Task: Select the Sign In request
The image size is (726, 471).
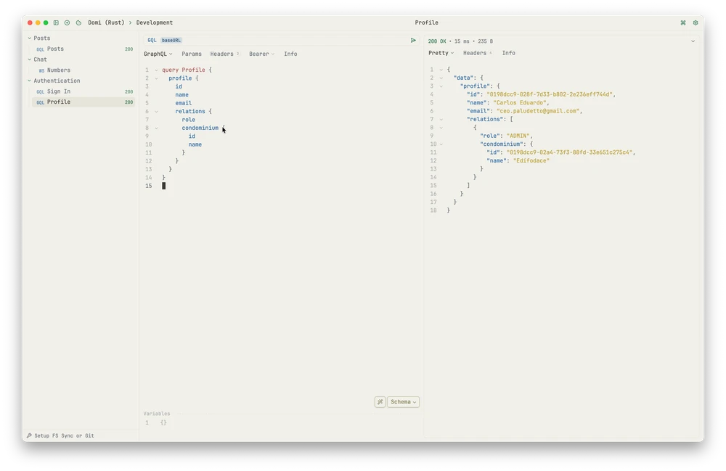Action: (83, 91)
